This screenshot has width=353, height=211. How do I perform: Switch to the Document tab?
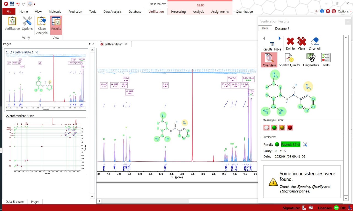click(x=282, y=28)
